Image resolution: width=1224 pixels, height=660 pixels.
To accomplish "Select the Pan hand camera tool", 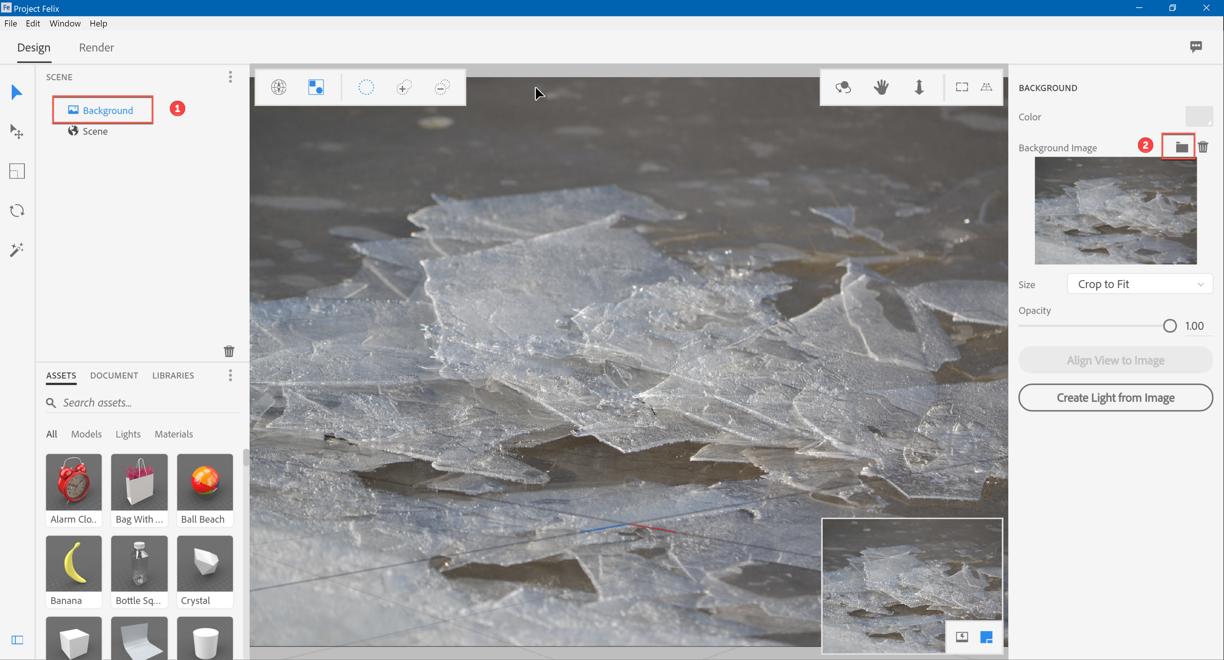I will tap(881, 87).
